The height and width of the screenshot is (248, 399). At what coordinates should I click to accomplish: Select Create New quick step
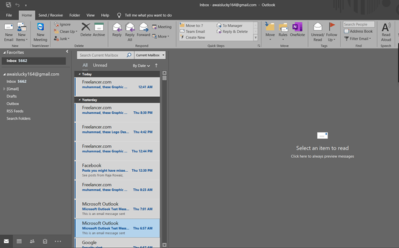tap(193, 38)
